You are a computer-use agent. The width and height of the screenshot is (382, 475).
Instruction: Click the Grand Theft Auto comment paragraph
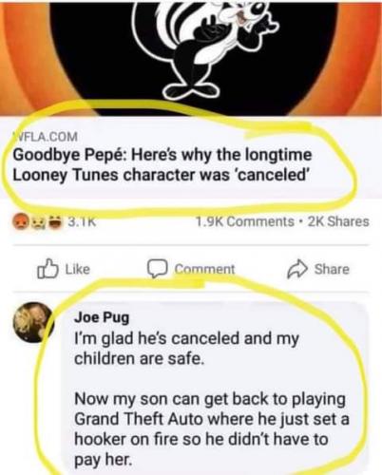point(212,429)
